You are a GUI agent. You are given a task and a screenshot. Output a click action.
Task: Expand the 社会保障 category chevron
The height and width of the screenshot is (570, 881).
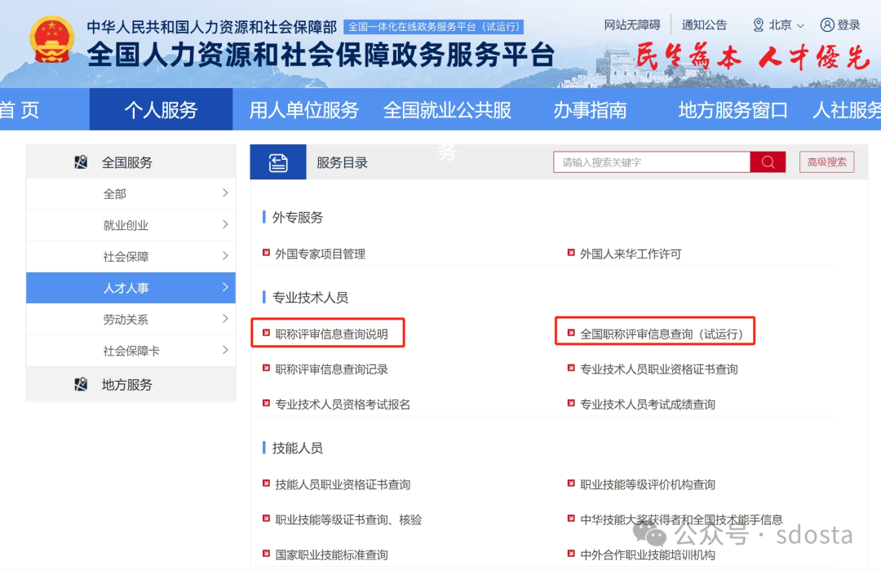click(x=225, y=256)
